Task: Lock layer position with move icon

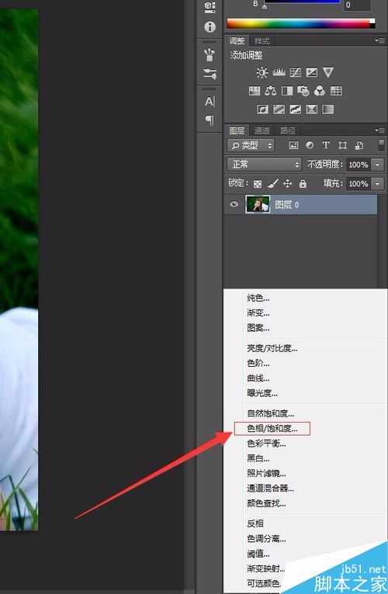Action: tap(287, 184)
